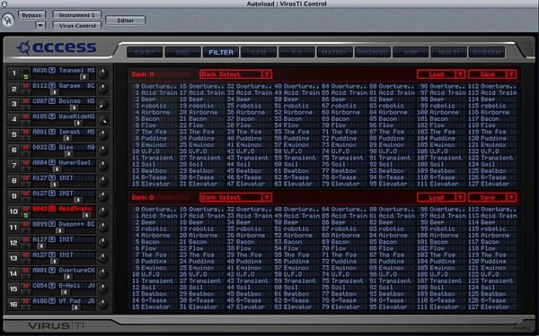
Task: Switch to the ARP tab
Action: pos(411,53)
